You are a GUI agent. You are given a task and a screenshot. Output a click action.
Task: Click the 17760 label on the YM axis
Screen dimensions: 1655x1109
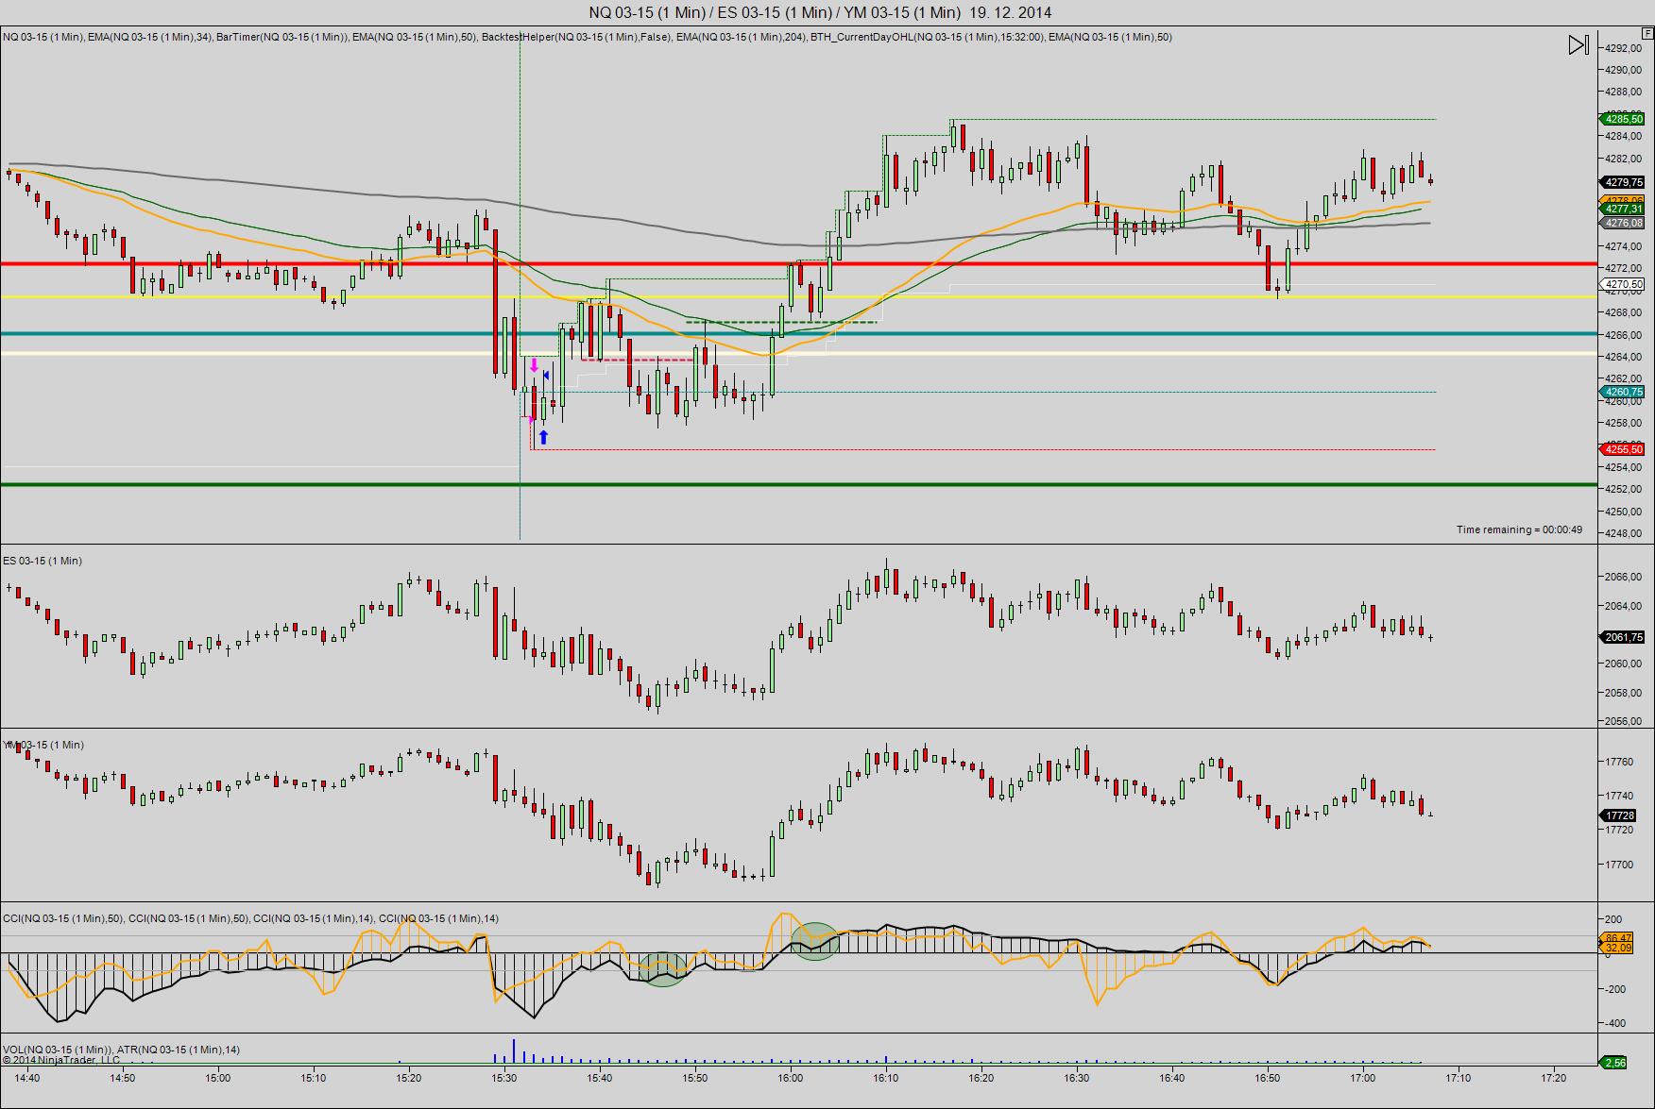pos(1619,762)
